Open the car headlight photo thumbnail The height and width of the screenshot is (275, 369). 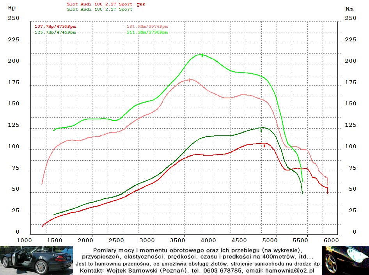pyautogui.click(x=346, y=261)
